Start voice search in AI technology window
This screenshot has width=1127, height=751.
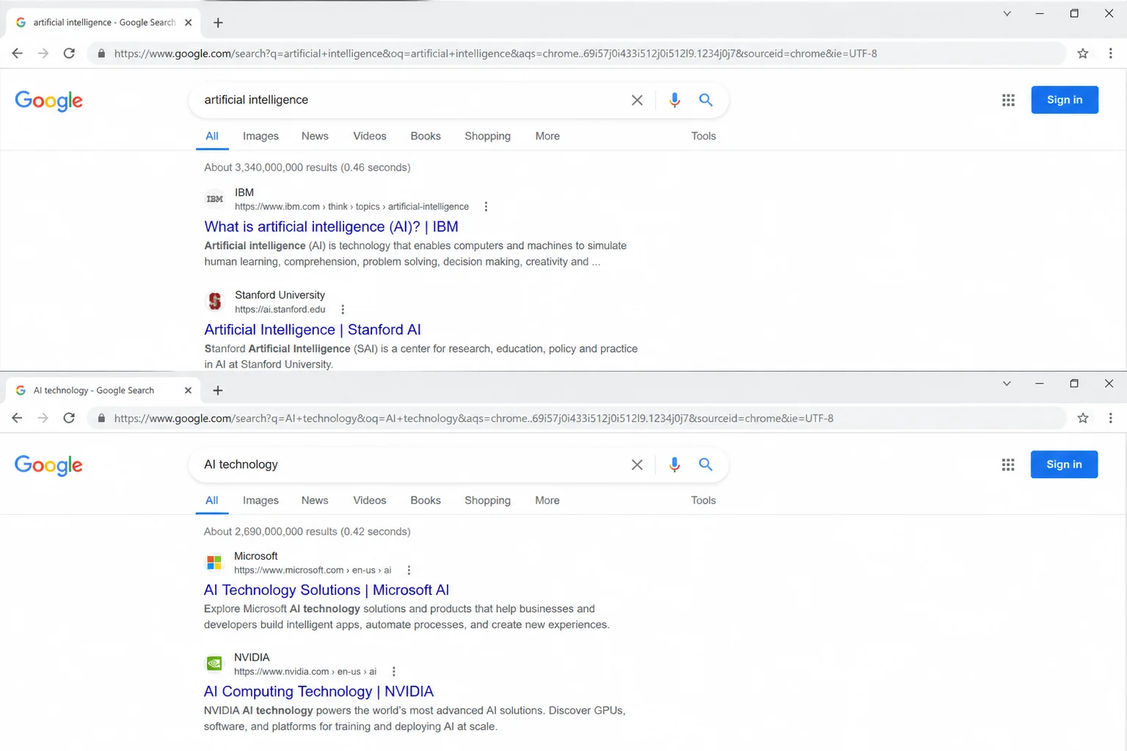point(674,464)
